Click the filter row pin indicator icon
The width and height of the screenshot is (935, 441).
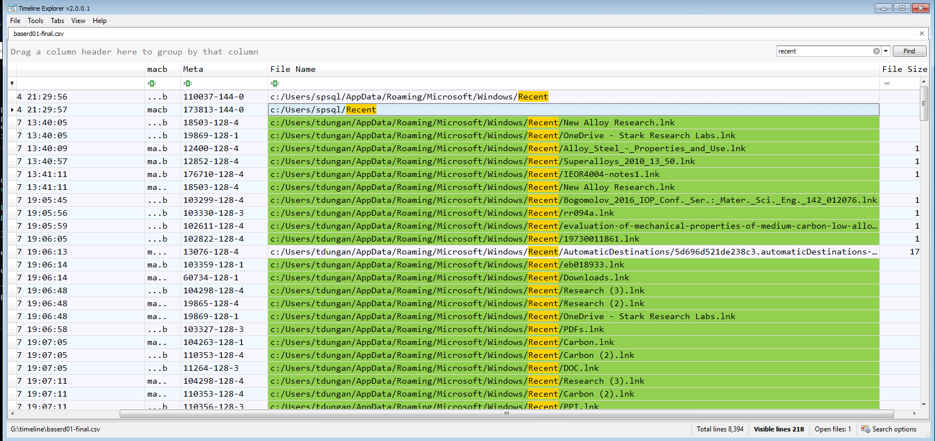pos(12,84)
